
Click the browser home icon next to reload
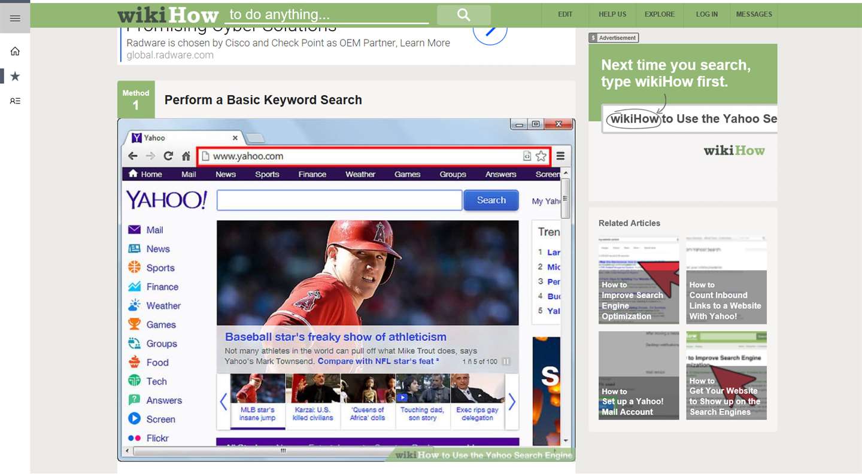[186, 156]
